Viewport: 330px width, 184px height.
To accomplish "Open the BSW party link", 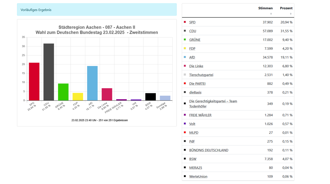I will click(x=193, y=159).
